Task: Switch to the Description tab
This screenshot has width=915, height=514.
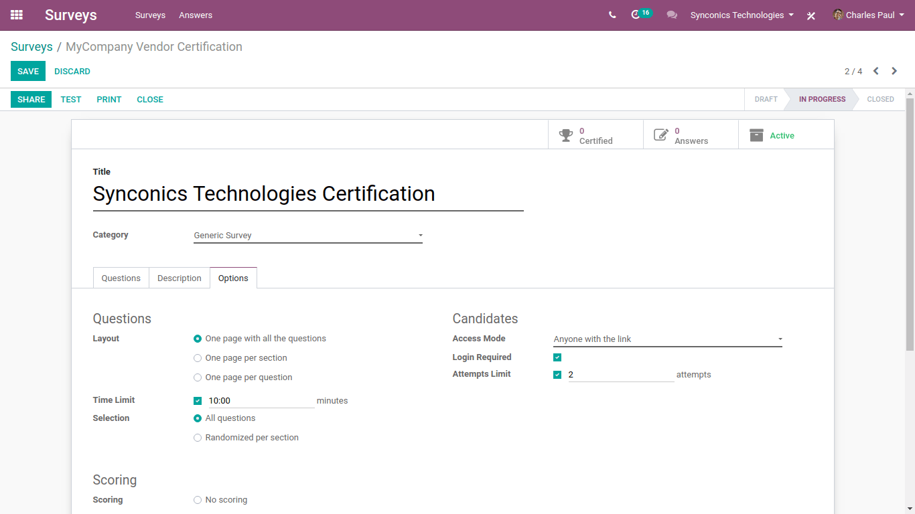Action: (180, 278)
